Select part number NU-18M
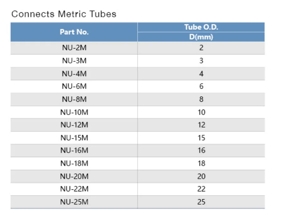 coord(74,163)
